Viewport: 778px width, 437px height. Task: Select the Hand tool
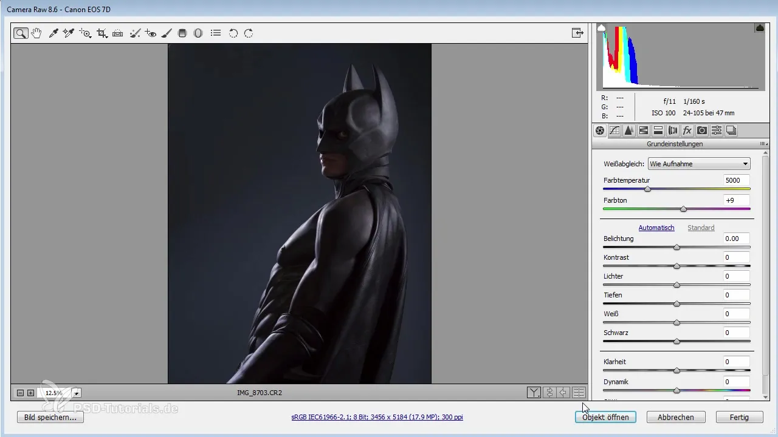36,33
